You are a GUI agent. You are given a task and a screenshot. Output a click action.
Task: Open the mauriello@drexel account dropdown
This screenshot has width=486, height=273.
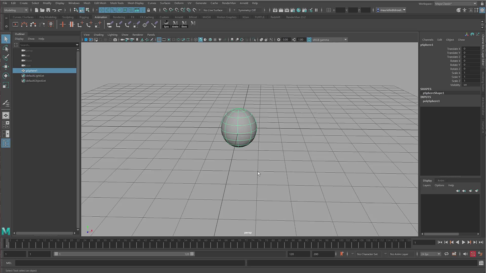coord(391,10)
